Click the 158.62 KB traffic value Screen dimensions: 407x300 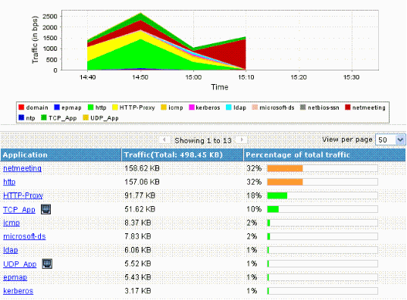tap(142, 168)
